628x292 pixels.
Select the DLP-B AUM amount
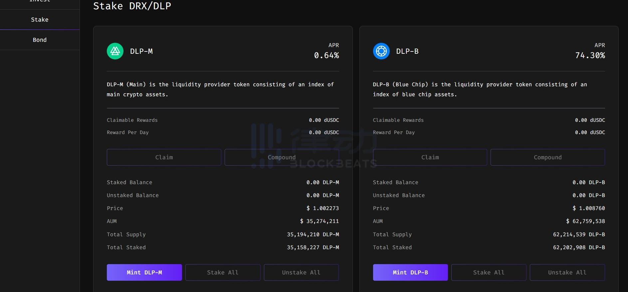pyautogui.click(x=585, y=221)
